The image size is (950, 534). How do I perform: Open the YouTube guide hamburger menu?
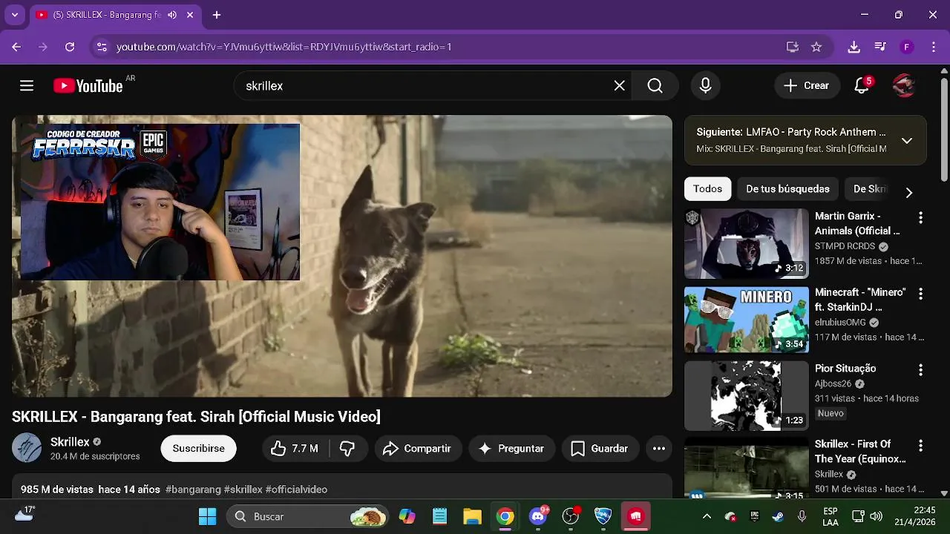coord(27,86)
